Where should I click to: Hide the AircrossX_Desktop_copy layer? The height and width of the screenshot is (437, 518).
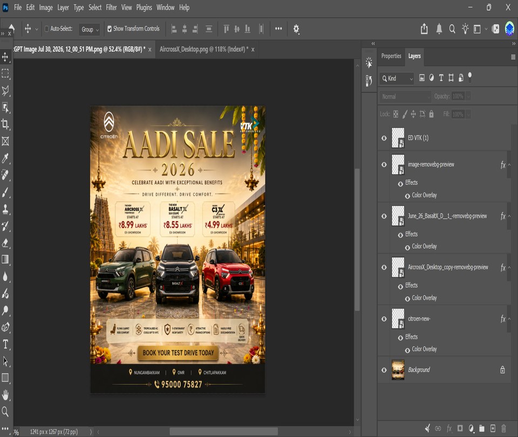point(384,267)
